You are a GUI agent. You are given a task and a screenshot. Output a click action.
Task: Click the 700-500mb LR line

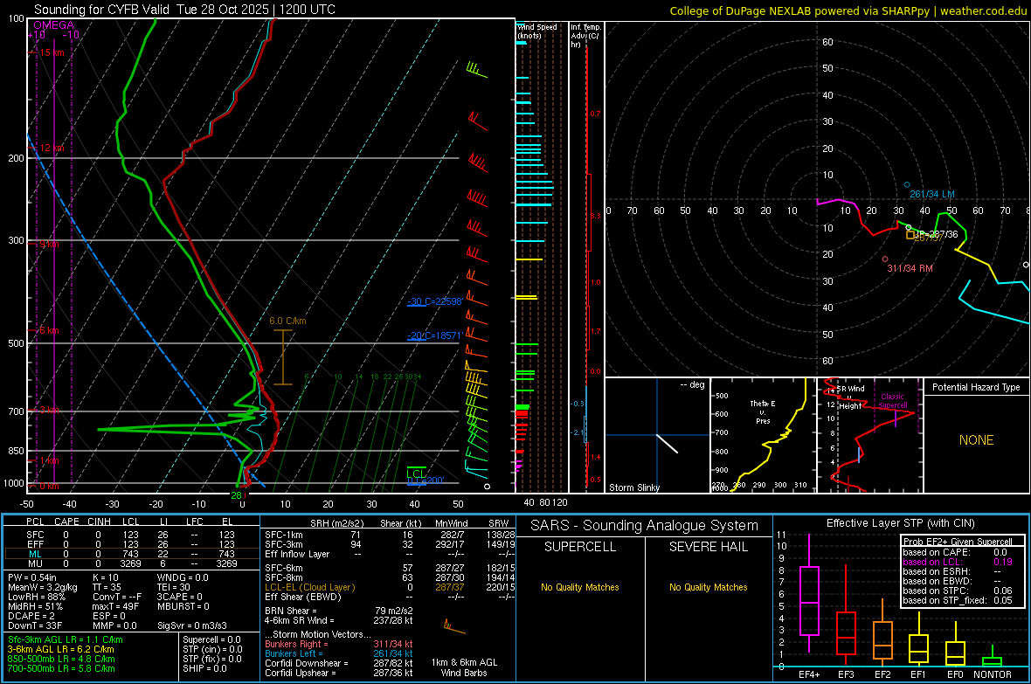click(x=61, y=668)
